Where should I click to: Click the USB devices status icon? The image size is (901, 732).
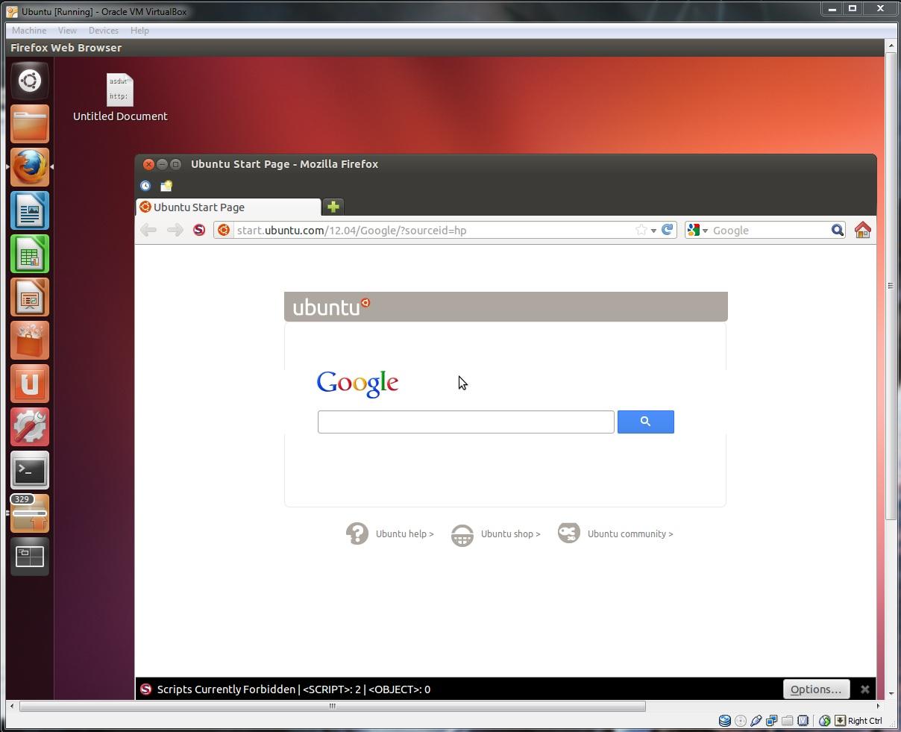756,721
